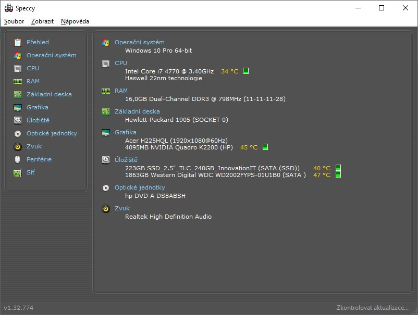Open the Nápověda menu
This screenshot has width=418, height=315.
tap(74, 21)
